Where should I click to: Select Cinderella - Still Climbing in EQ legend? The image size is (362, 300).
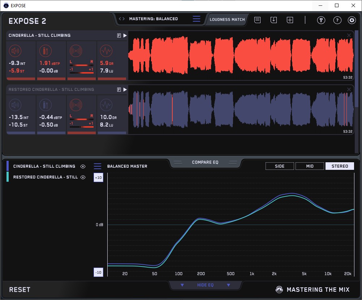point(44,166)
